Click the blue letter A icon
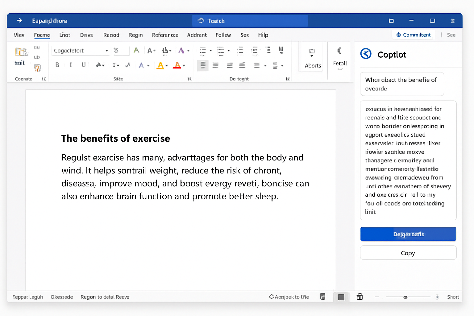Viewport: 474px width, 316px height. (141, 65)
